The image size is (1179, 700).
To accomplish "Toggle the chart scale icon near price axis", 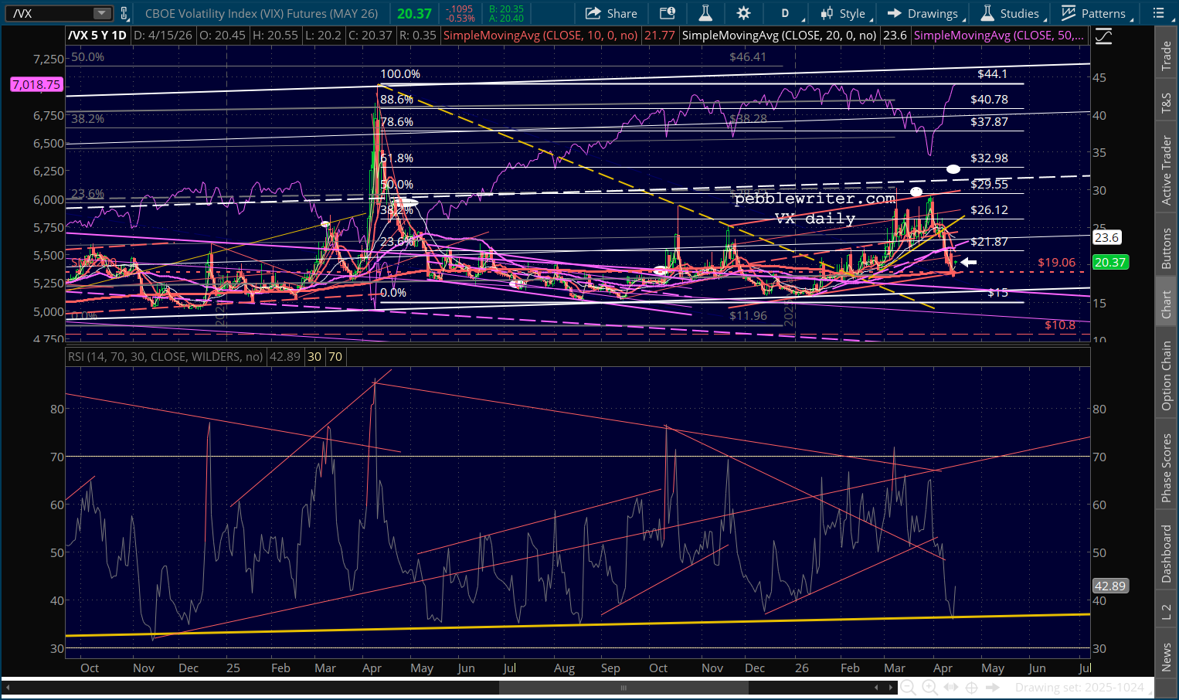I will pos(1103,36).
